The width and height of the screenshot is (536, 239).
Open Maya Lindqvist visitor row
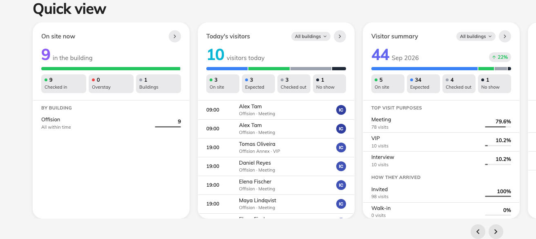(276, 204)
